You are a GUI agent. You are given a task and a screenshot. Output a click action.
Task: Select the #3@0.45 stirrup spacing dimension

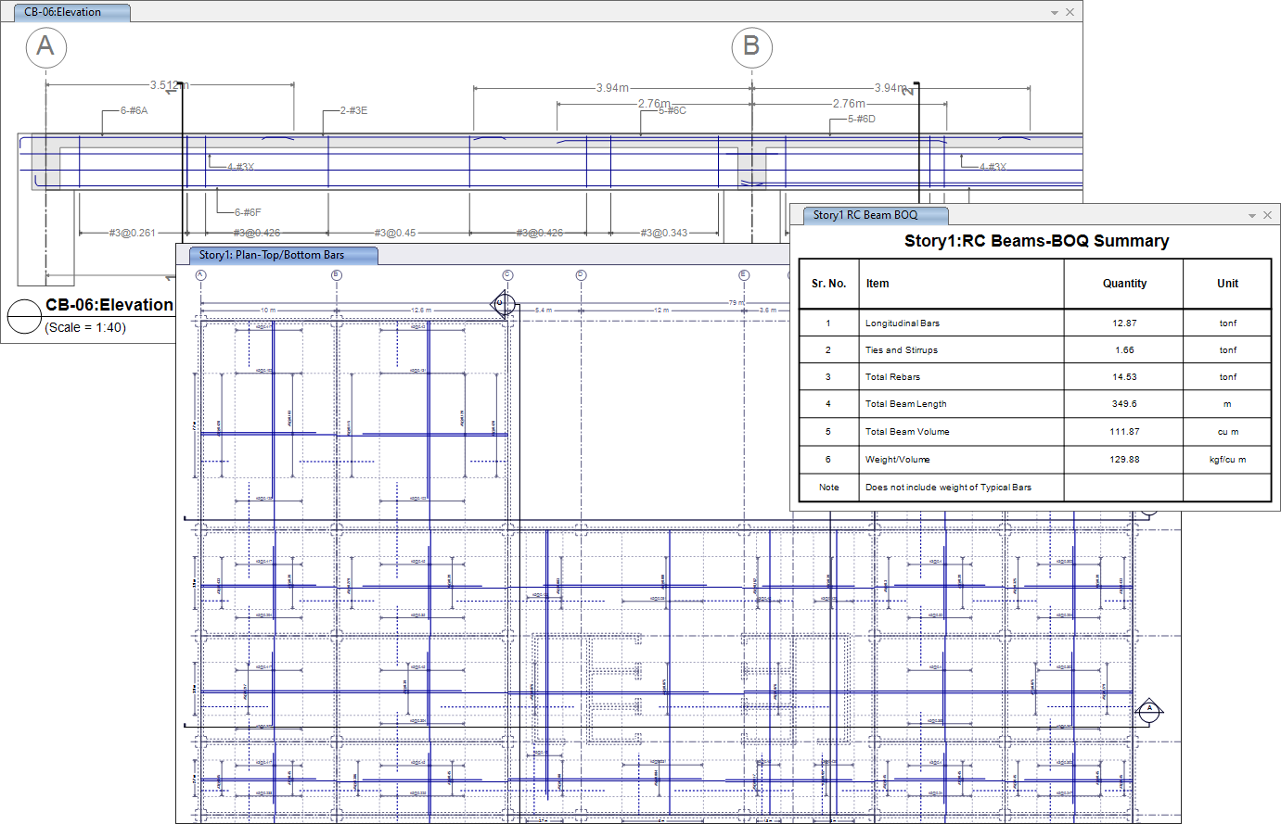tap(395, 233)
